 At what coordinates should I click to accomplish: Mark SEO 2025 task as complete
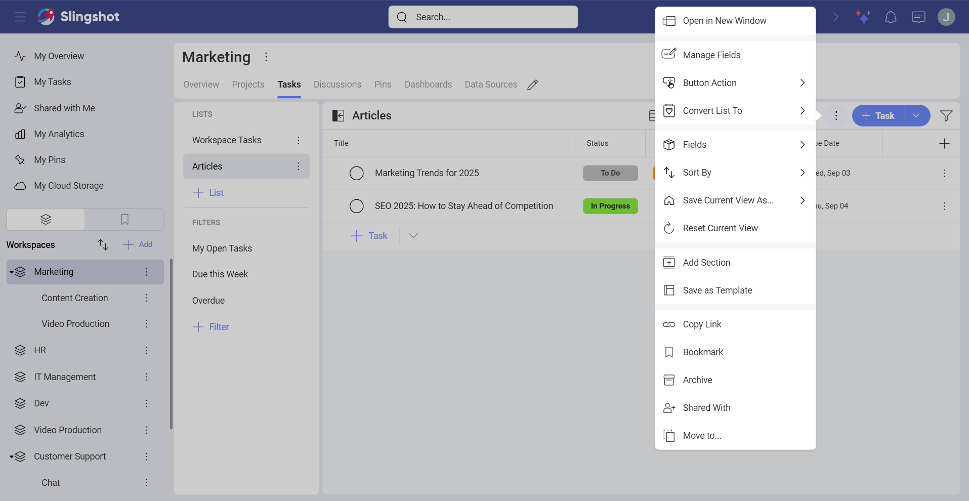click(x=356, y=206)
